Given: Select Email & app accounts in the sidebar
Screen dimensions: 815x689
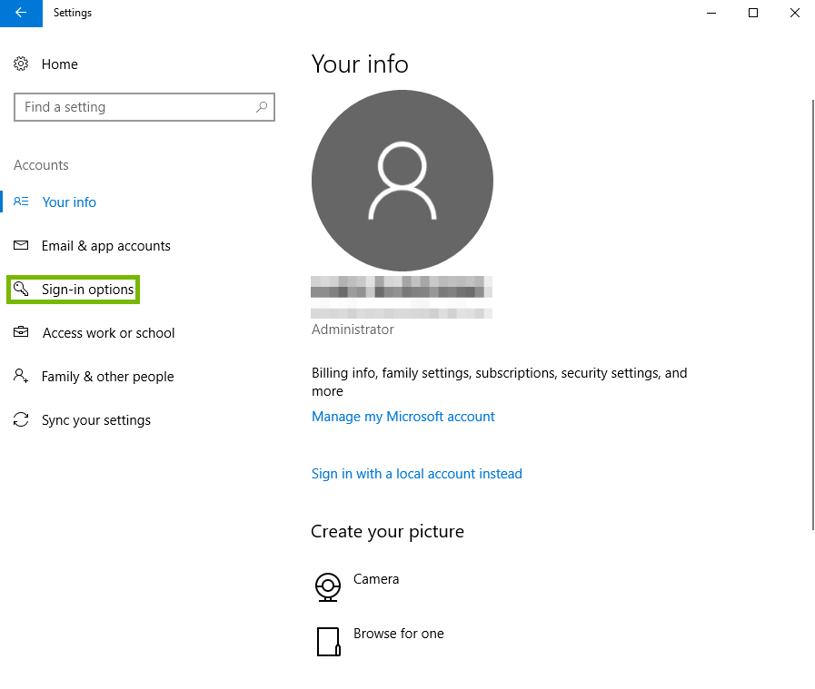Looking at the screenshot, I should tap(105, 245).
